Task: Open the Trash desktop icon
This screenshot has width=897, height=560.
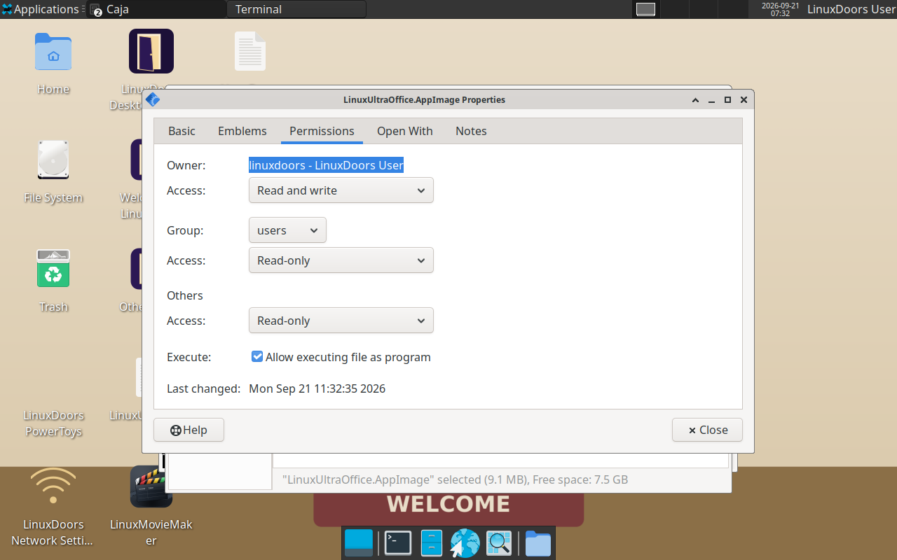Action: click(x=53, y=268)
